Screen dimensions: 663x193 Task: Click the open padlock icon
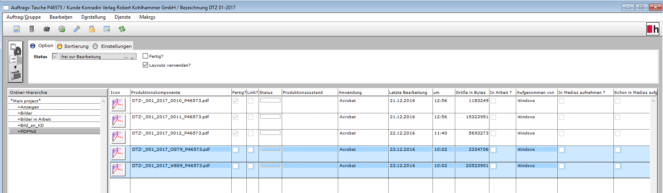[x=92, y=29]
